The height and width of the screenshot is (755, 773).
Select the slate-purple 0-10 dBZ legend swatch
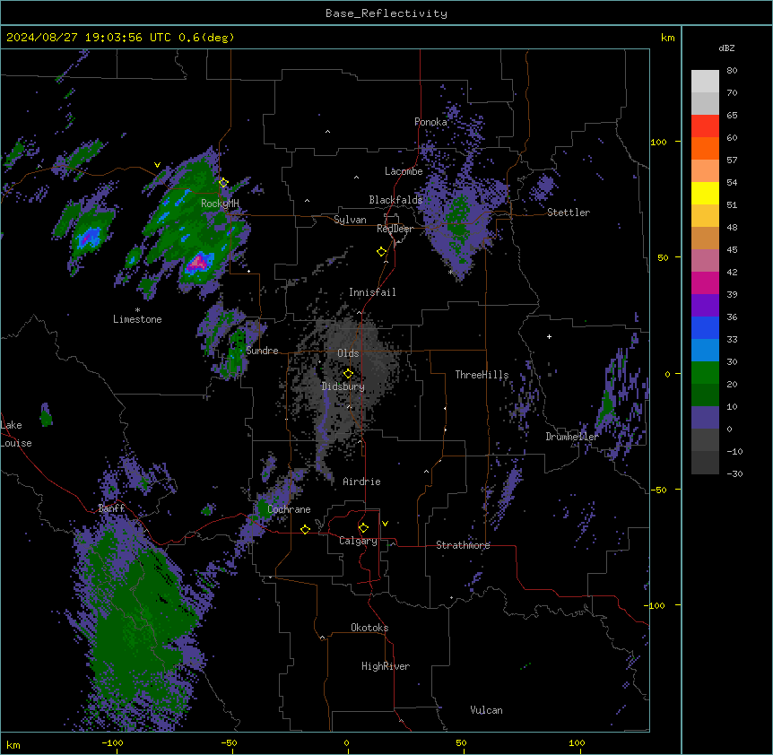[705, 418]
